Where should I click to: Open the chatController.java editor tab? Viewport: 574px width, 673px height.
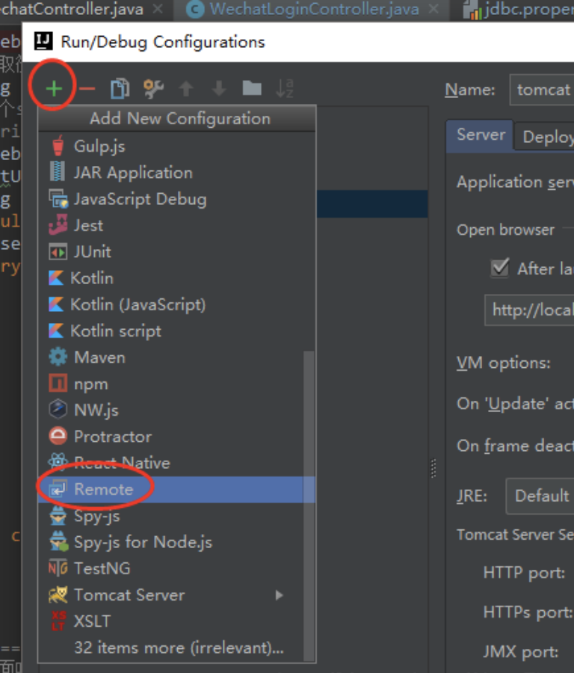71,9
